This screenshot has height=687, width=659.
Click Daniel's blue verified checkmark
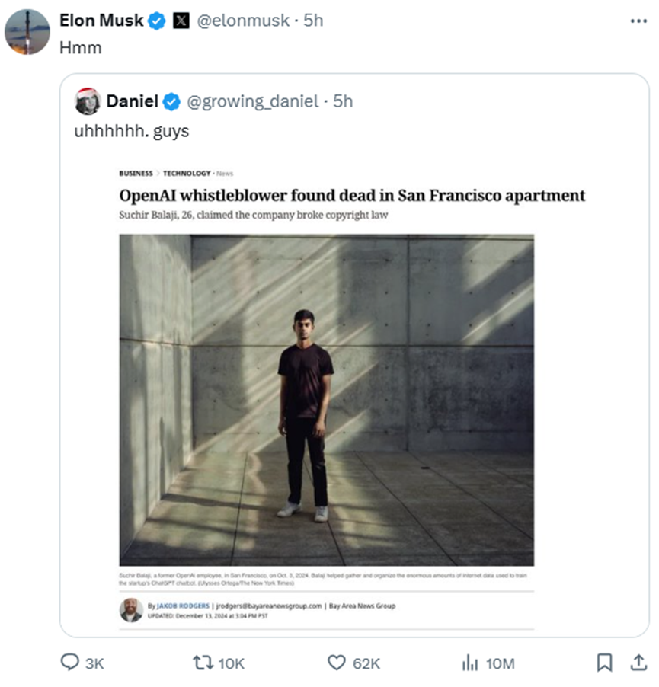coord(172,101)
